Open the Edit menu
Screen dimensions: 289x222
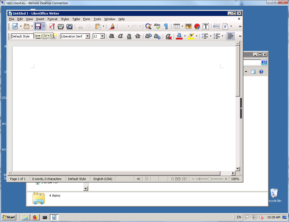[20, 19]
